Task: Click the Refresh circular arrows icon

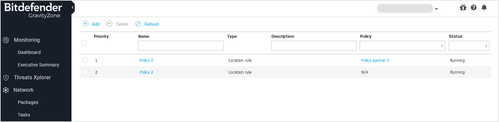Action: (138, 24)
